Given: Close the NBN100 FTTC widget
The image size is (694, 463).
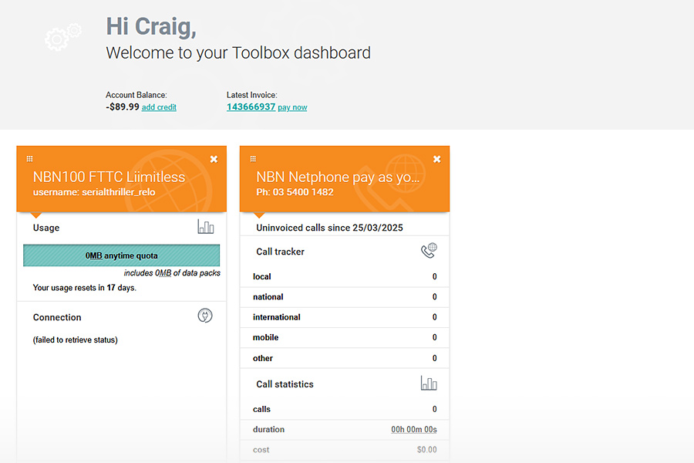Looking at the screenshot, I should [214, 159].
